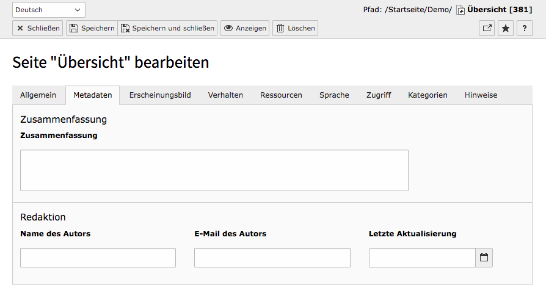
Task: Click the Letzte Aktualisierung date field
Action: pyautogui.click(x=422, y=258)
